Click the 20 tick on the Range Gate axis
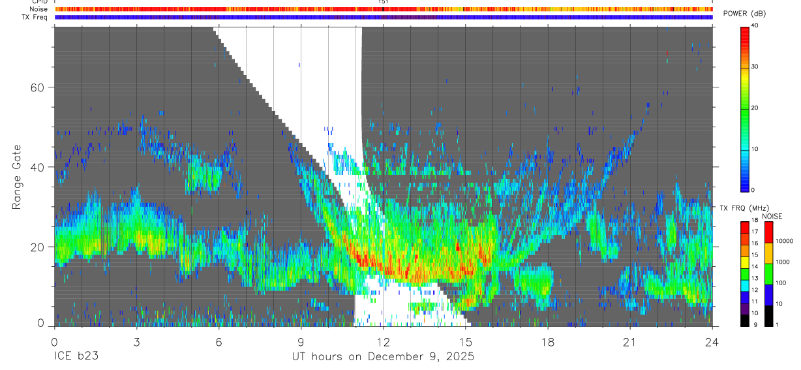 point(37,247)
